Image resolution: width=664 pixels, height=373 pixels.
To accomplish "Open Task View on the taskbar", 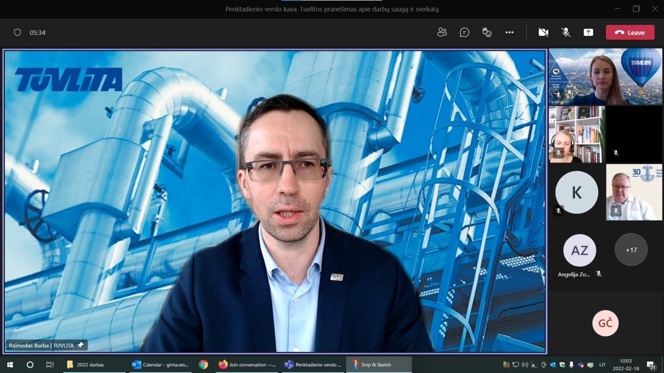I will coord(50,365).
